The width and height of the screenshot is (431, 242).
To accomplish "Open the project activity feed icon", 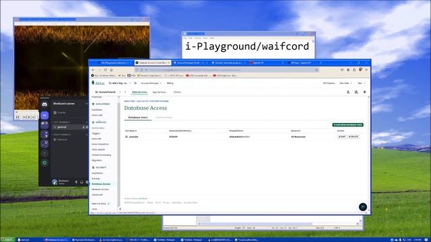I will tap(356, 92).
